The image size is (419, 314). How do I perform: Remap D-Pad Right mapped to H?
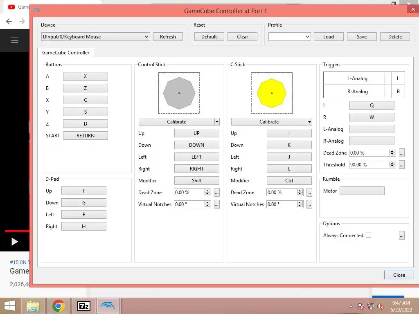pyautogui.click(x=83, y=227)
